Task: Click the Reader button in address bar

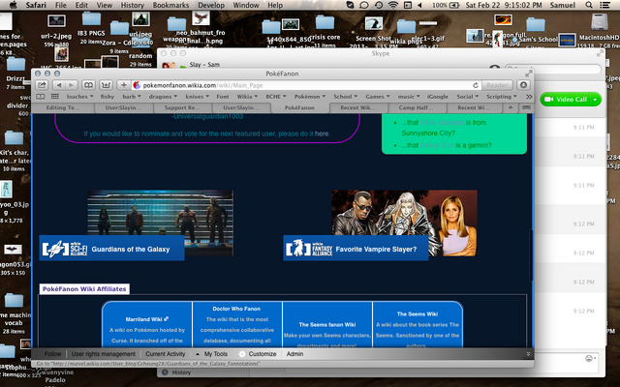Action: 497,85
